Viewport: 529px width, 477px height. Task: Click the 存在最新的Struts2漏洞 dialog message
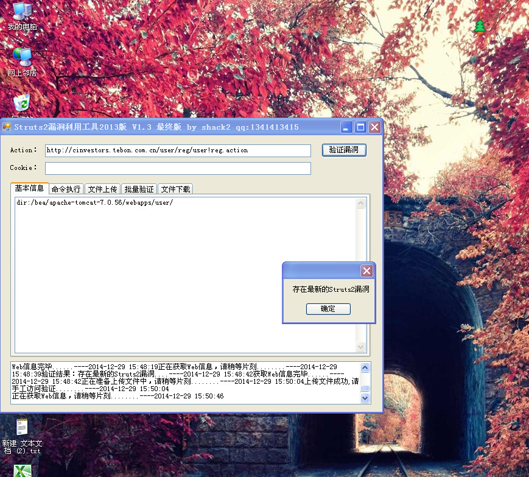[331, 289]
